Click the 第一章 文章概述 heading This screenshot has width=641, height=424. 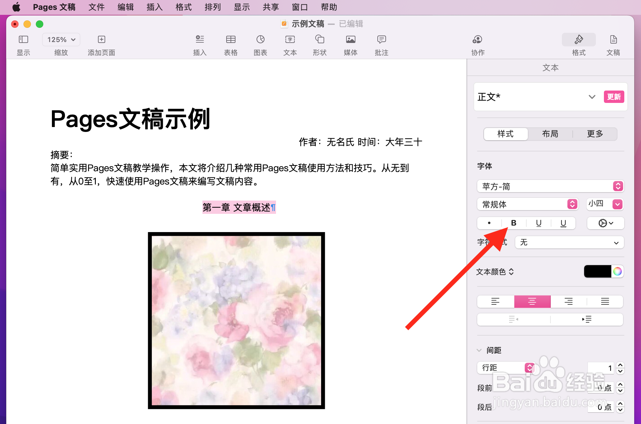tap(236, 207)
